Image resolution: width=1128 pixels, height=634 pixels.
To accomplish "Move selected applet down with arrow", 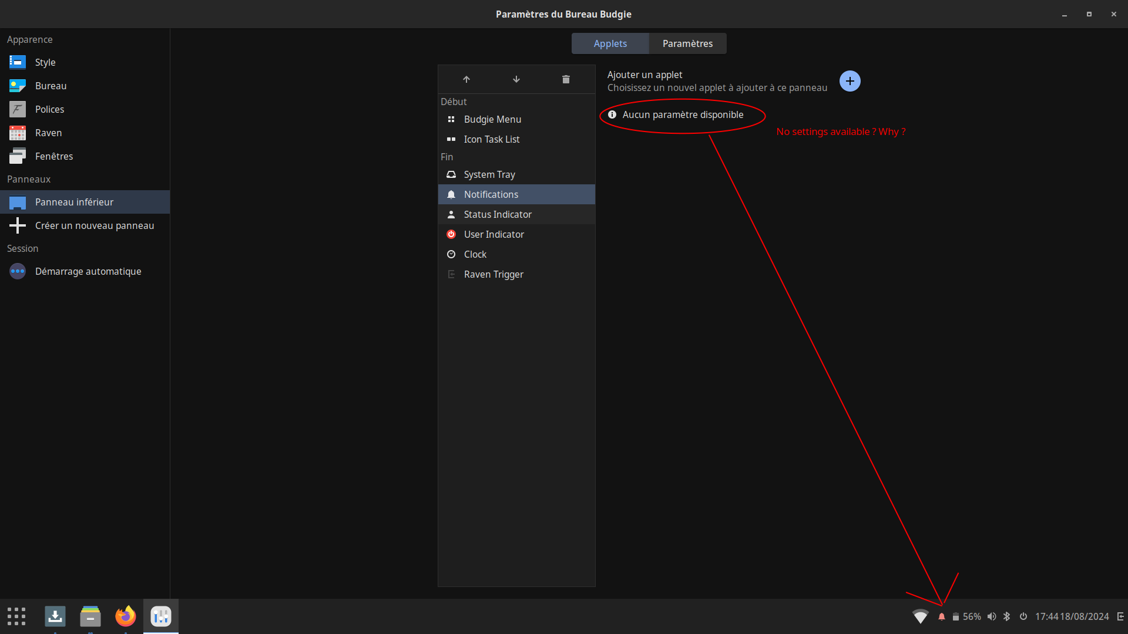I will coord(516,79).
